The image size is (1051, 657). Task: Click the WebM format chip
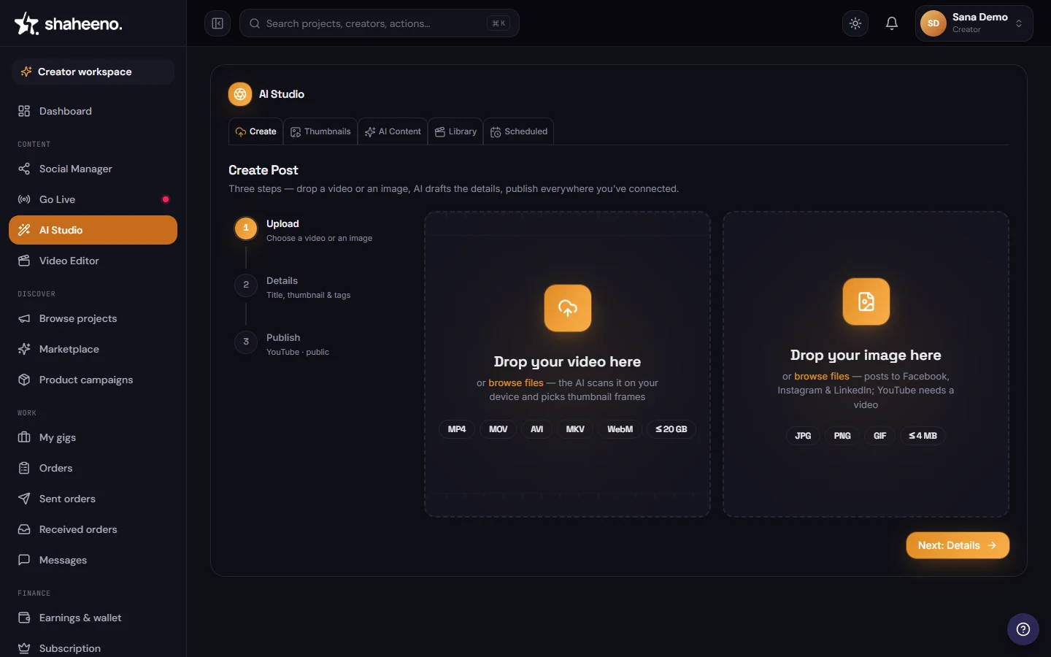click(620, 429)
